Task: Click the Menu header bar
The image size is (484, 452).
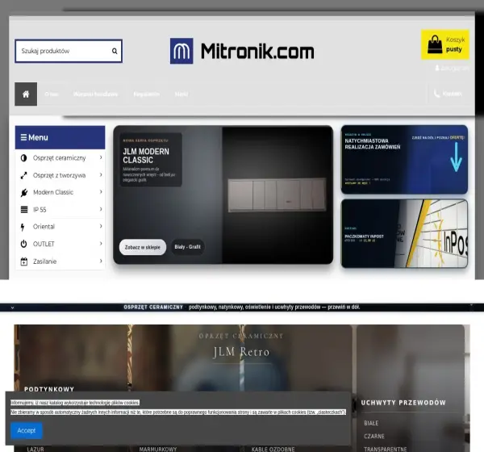Action: (60, 137)
